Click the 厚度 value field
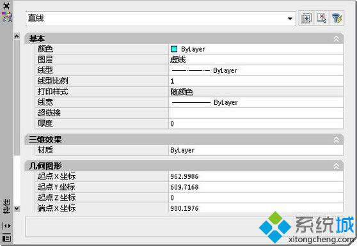Image resolution: width=357 pixels, height=246 pixels. (x=256, y=124)
